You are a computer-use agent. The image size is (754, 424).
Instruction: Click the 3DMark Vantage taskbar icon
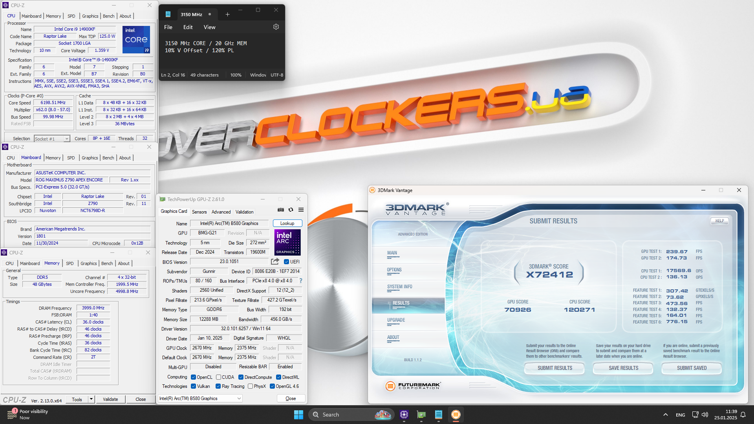[x=456, y=415]
